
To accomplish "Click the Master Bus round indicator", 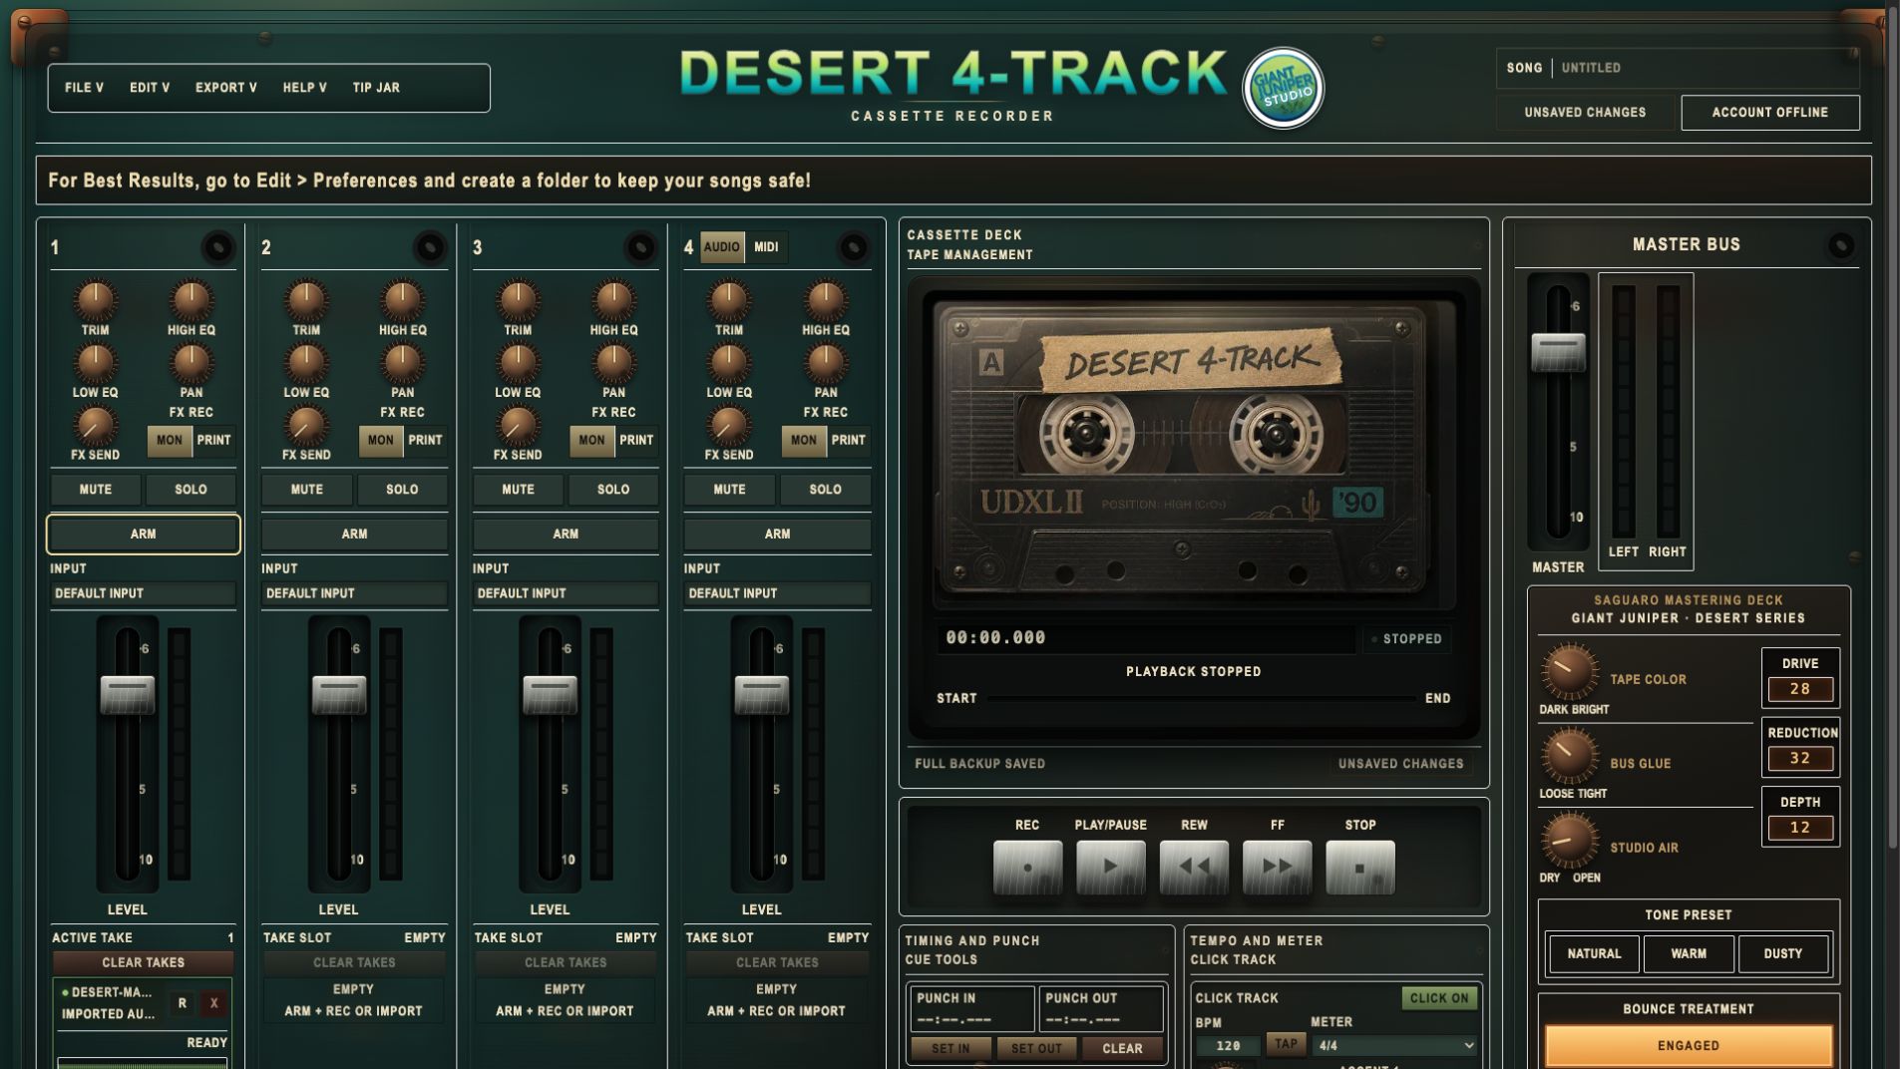I will (x=1841, y=244).
